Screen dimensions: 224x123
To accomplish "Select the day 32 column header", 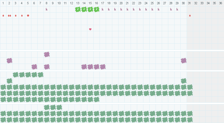I will [x=196, y=3].
